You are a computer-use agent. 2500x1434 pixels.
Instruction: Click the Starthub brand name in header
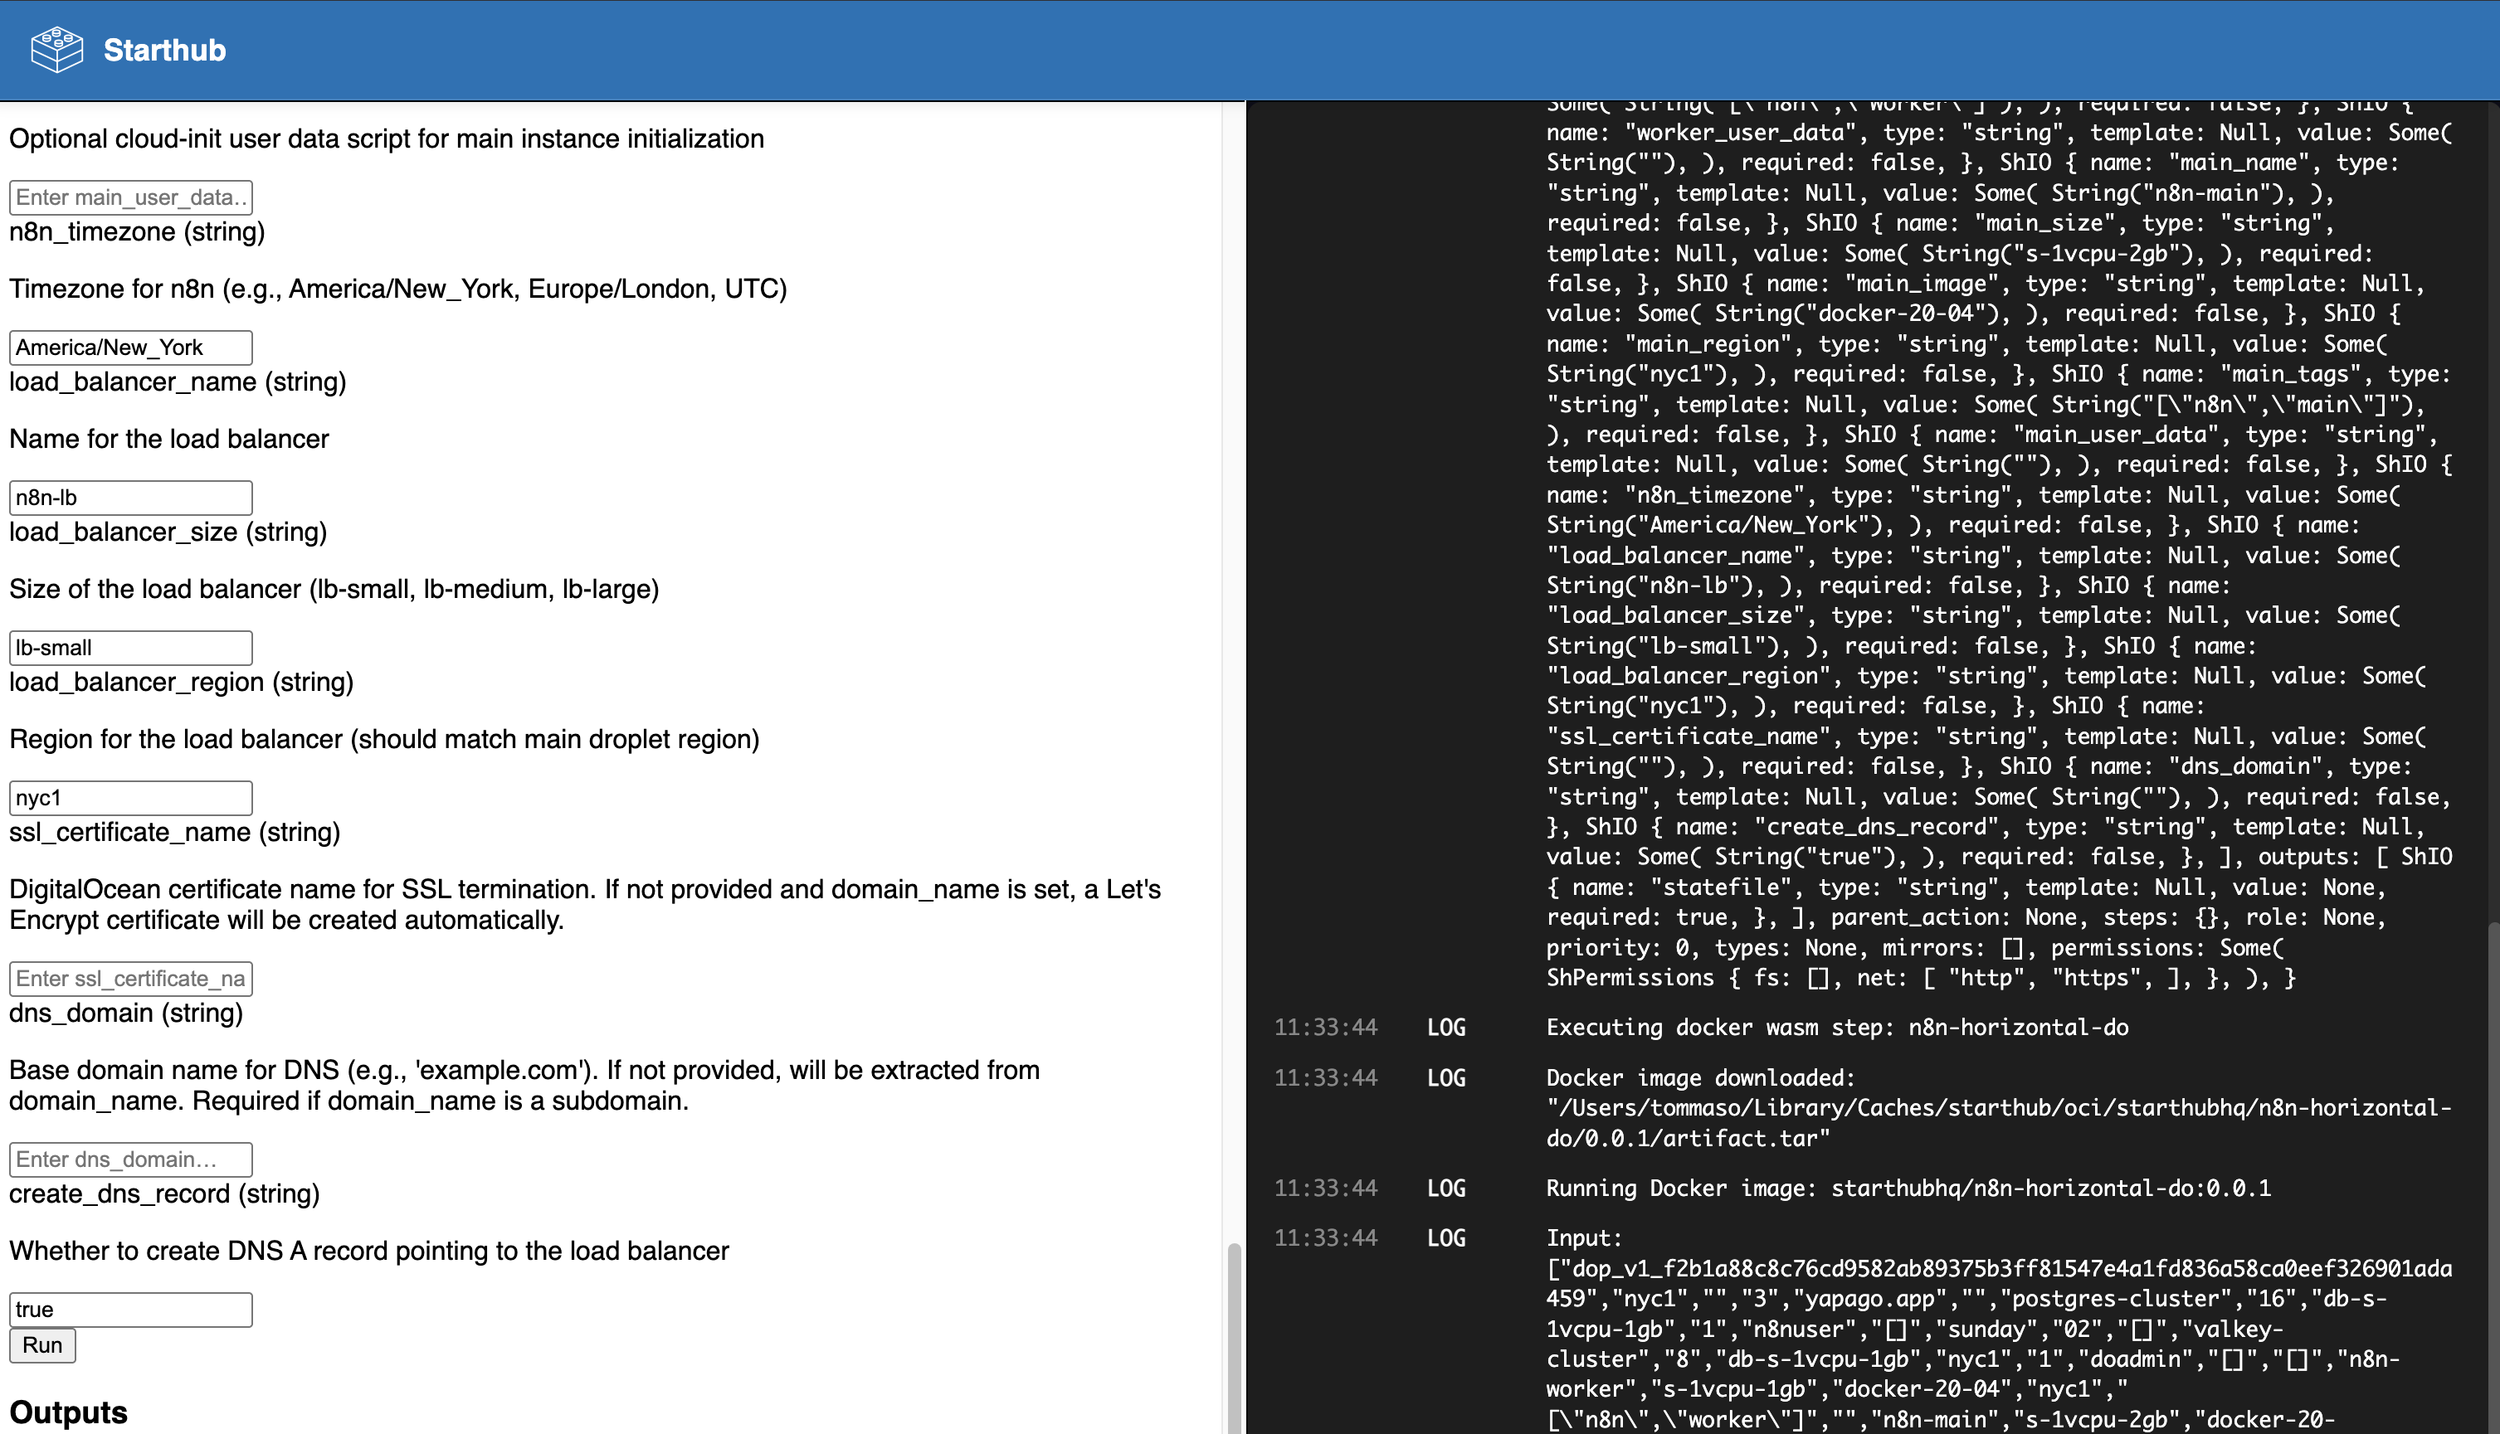(163, 48)
